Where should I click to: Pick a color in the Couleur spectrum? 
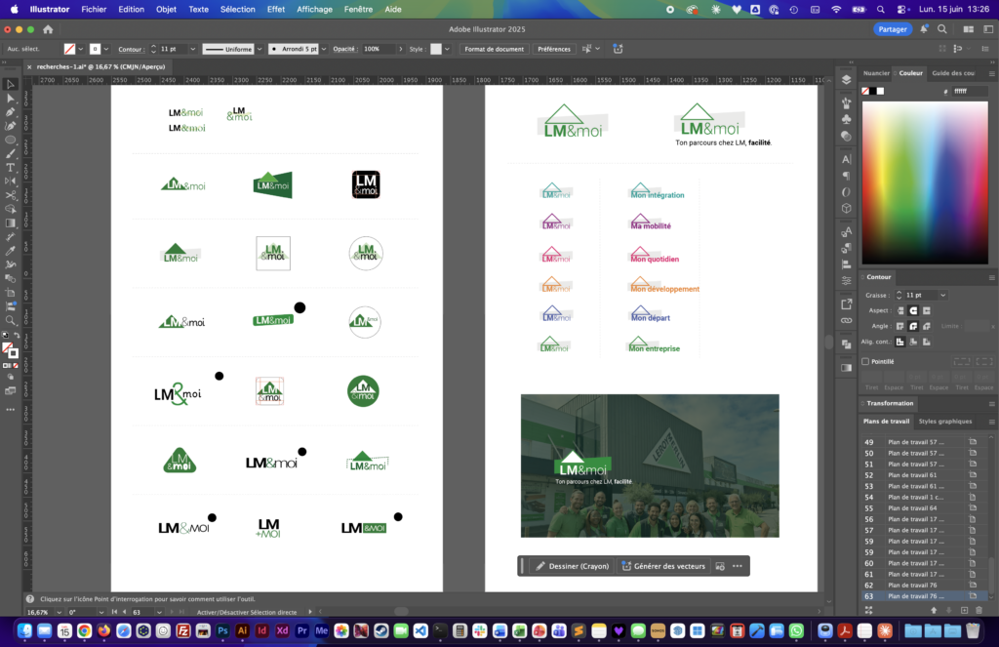[925, 182]
